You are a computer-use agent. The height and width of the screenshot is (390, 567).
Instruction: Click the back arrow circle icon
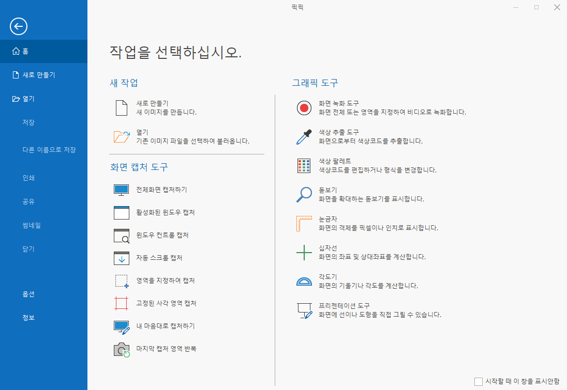click(19, 26)
